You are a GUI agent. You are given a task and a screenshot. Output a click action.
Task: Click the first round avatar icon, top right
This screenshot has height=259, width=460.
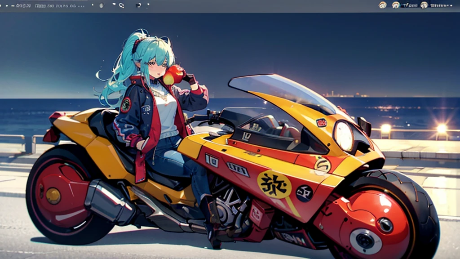pyautogui.click(x=382, y=5)
